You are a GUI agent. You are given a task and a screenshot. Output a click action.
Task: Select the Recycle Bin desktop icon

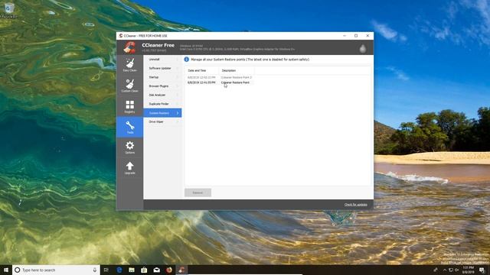[x=9, y=10]
